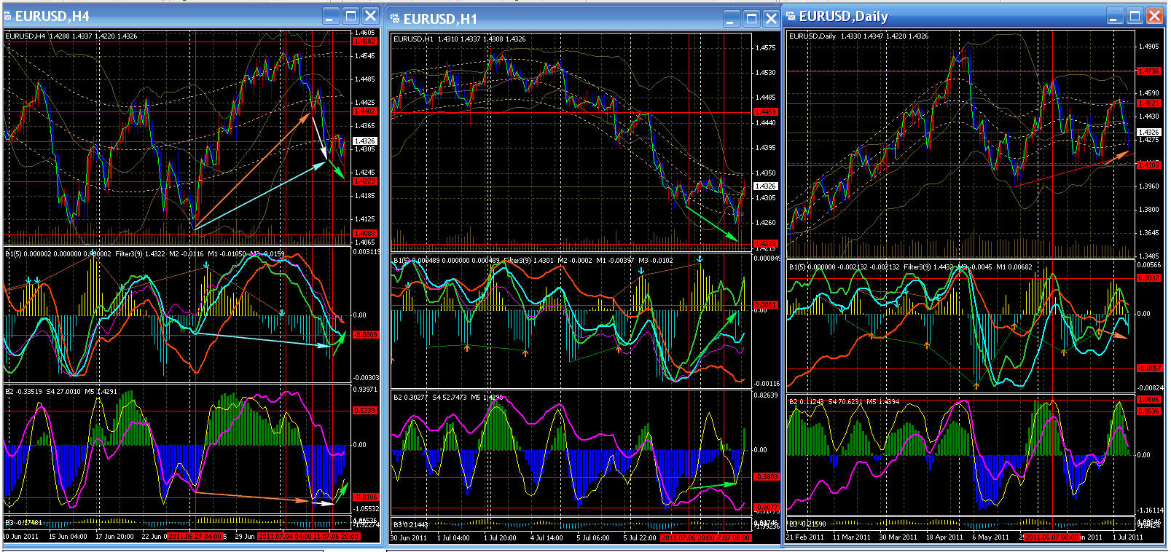Click the '17 Jun 20:00' date on H4 time axis
This screenshot has height=552, width=1171.
114,537
